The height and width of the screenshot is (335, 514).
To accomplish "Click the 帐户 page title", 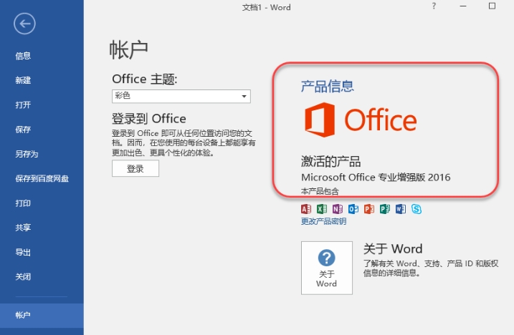I will pos(128,50).
